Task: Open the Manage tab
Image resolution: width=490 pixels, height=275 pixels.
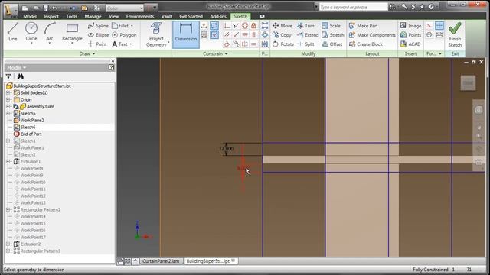Action: [93, 16]
